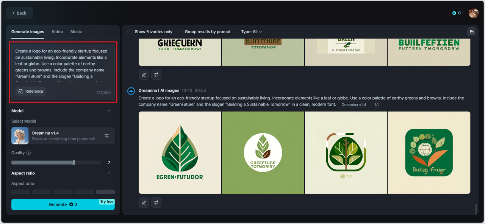Open model settings sliders icon
Screen dimensions: 485x224
click(x=106, y=136)
